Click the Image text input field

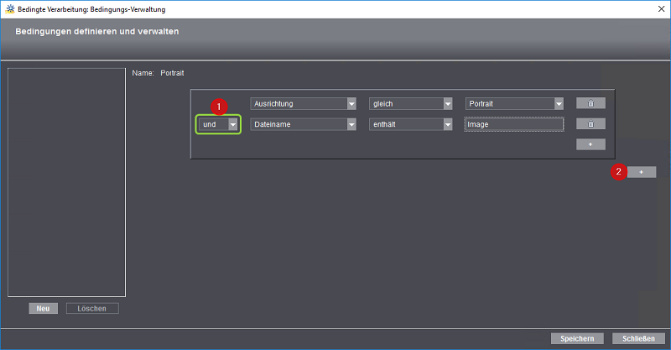[x=513, y=124]
